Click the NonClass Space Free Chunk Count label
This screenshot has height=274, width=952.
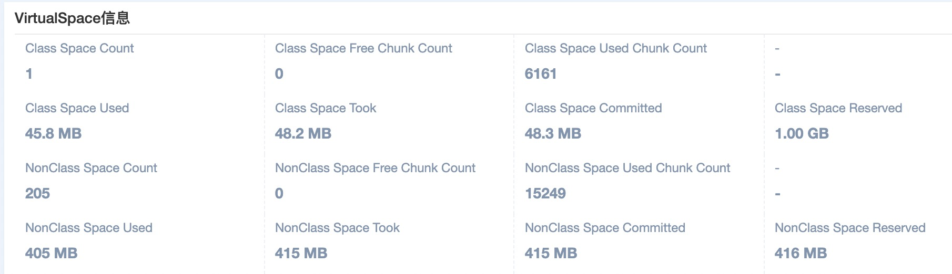(x=375, y=168)
